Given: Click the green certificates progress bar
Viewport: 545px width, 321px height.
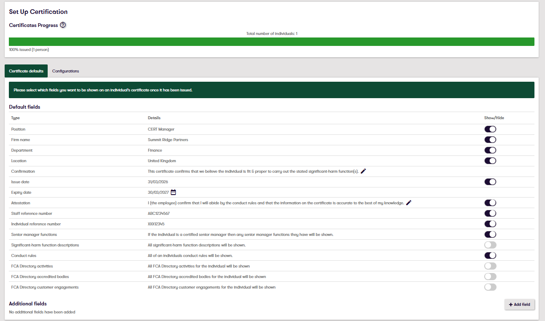Looking at the screenshot, I should (x=272, y=41).
